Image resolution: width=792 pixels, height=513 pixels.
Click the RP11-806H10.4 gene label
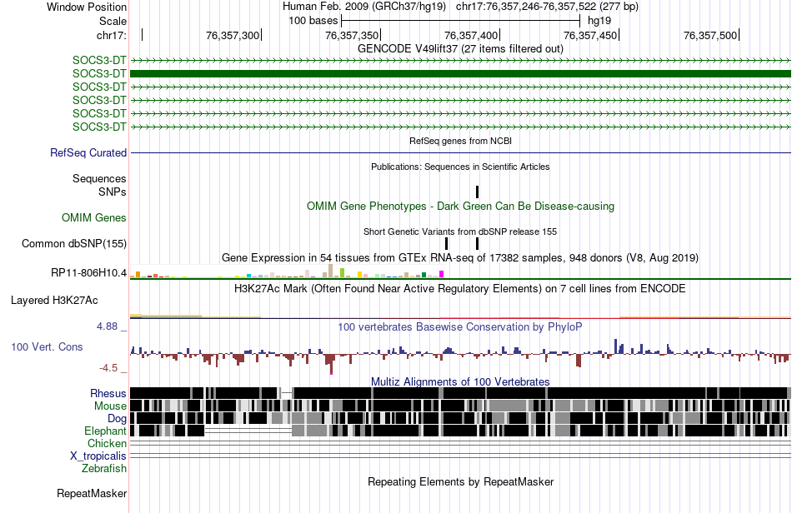(89, 273)
